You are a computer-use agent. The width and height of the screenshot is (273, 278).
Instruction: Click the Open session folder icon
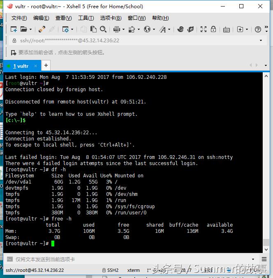23,29
